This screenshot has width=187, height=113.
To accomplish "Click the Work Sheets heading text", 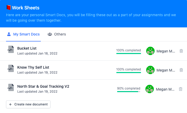I will pyautogui.click(x=26, y=8).
